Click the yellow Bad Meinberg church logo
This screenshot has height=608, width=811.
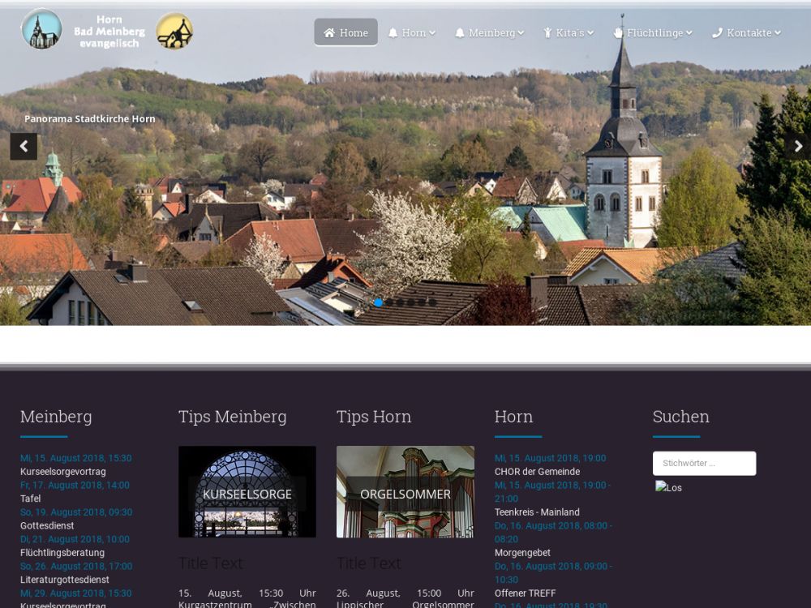174,31
